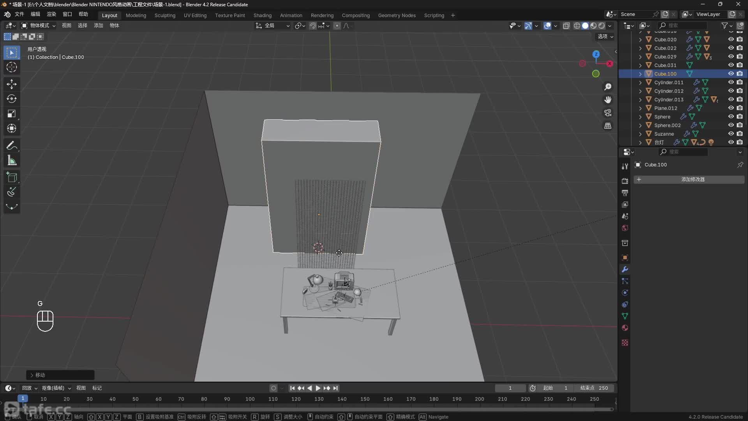The height and width of the screenshot is (421, 748).
Task: Activate the Rotate tool
Action: (12, 99)
